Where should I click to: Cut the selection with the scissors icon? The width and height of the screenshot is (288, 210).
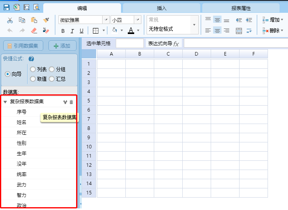tap(10, 20)
